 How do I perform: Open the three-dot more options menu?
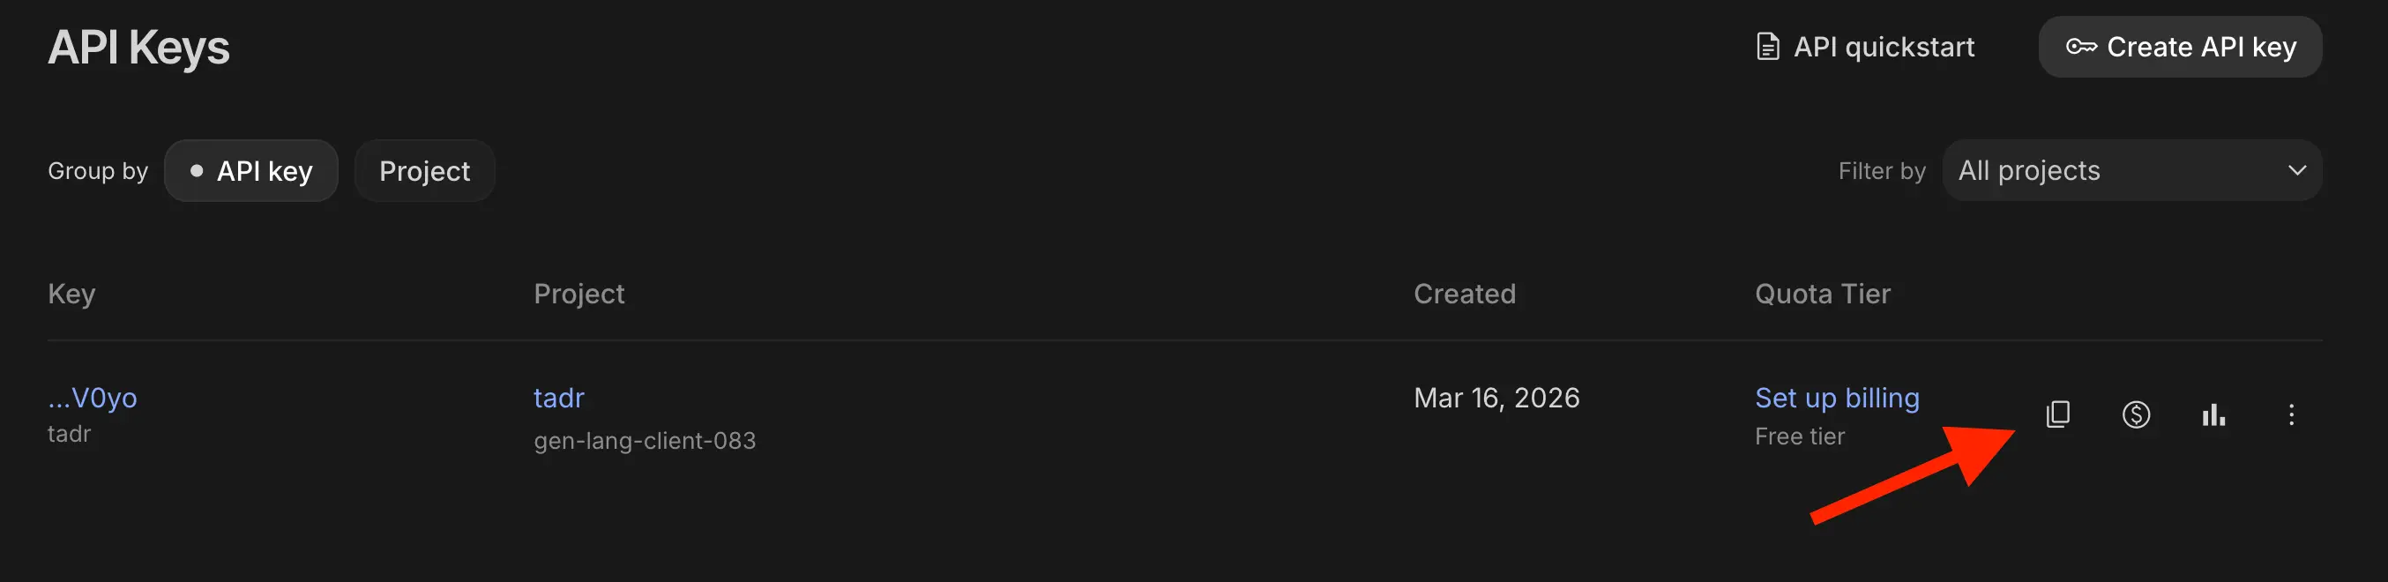point(2291,414)
